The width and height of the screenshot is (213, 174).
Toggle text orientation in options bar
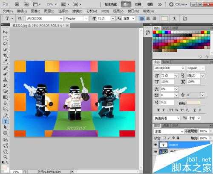20,18
